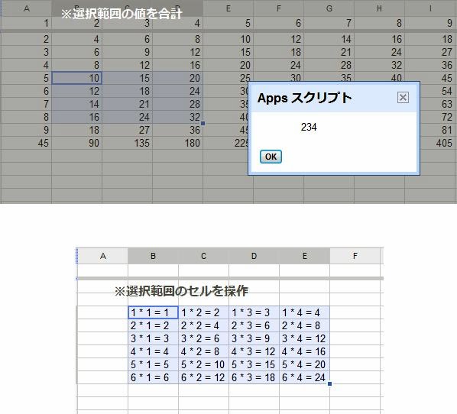Viewport: 457px width, 414px height.
Task: Click cell '3 * 4 = 12'
Action: 304,338
